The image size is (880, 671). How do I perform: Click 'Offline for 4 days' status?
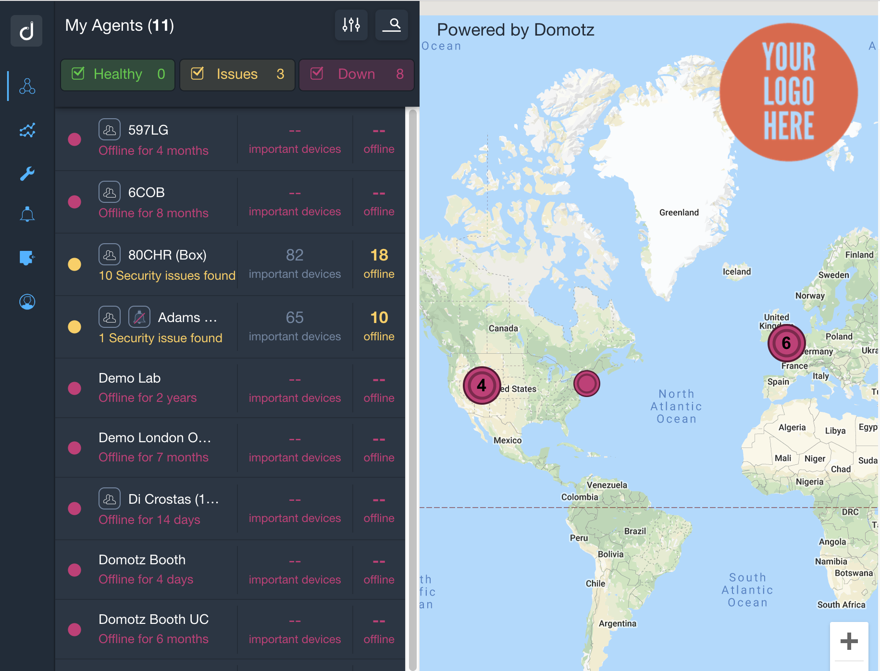point(146,579)
